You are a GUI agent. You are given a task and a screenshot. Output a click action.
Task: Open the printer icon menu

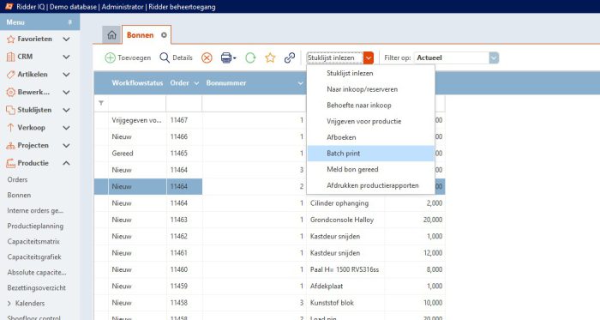pyautogui.click(x=228, y=57)
